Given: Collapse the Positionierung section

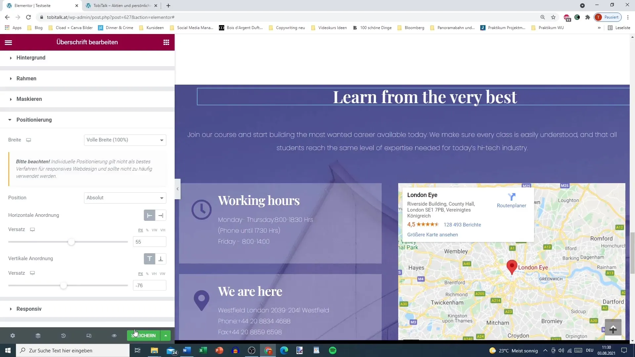Looking at the screenshot, I should pyautogui.click(x=87, y=120).
